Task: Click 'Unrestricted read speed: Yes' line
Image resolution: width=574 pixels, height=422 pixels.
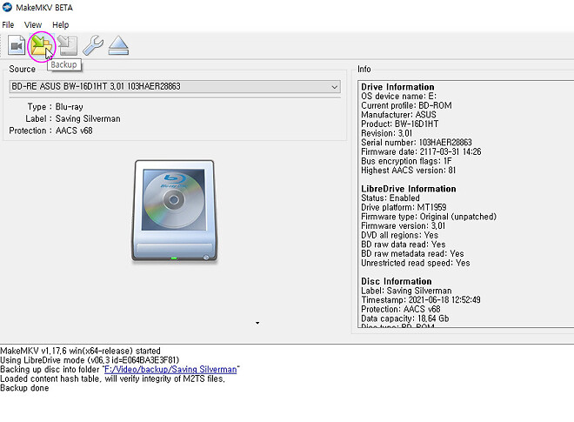Action: pyautogui.click(x=416, y=263)
